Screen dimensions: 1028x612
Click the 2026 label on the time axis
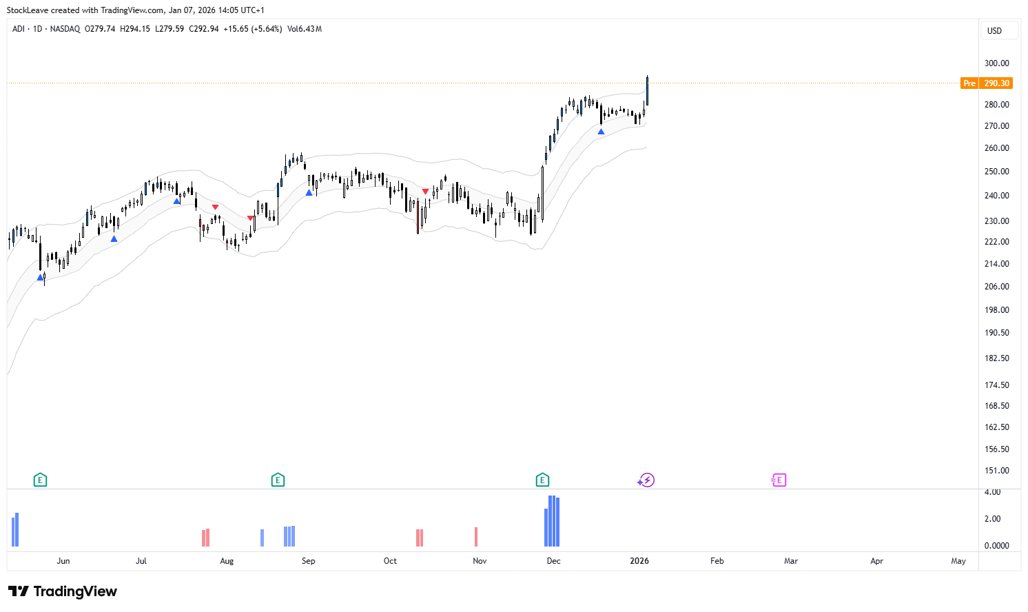(639, 561)
